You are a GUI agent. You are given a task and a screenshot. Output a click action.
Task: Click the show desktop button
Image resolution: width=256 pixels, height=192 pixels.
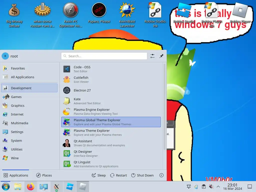[x=250, y=186]
